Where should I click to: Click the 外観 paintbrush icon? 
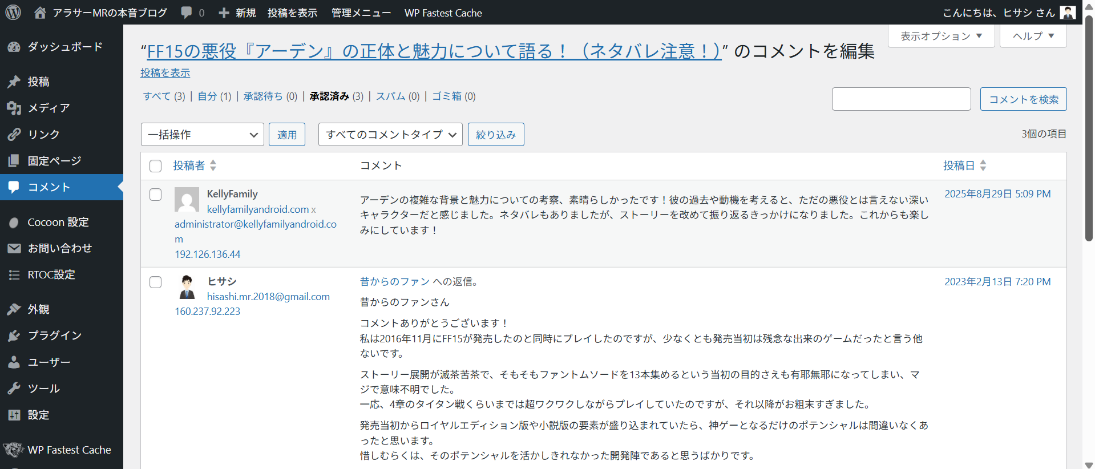[14, 309]
